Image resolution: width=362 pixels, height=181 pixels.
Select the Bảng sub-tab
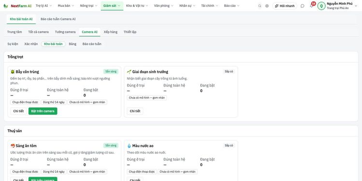(x=72, y=44)
